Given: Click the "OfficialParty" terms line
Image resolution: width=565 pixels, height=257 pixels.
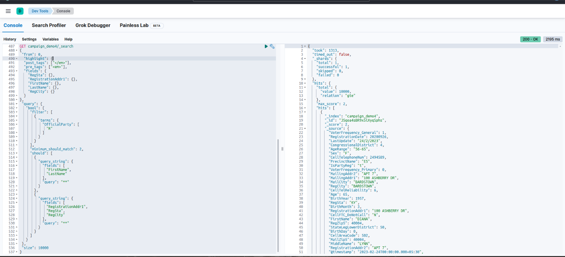Looking at the screenshot, I should click(61, 124).
